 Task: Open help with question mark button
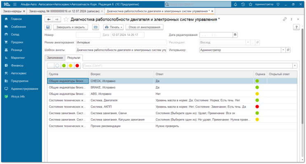[x=297, y=27]
